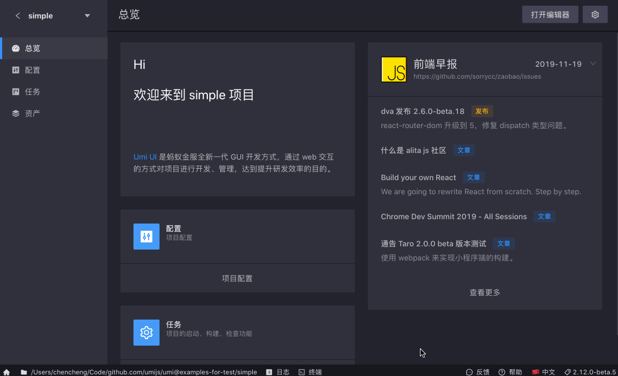The image size is (618, 376).
Task: Open 什么是 alita js 社区 article
Action: point(413,150)
